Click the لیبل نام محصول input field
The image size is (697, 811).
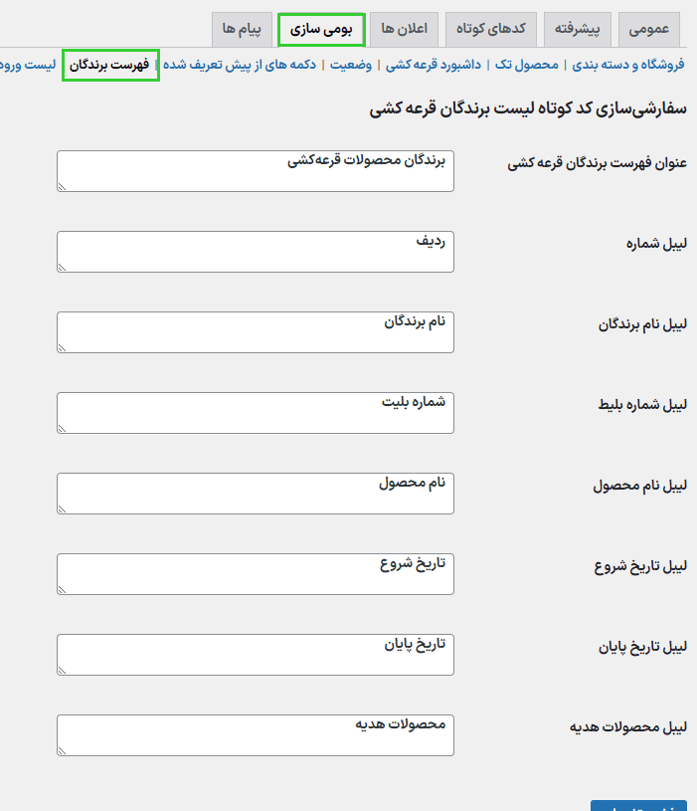[x=256, y=494]
